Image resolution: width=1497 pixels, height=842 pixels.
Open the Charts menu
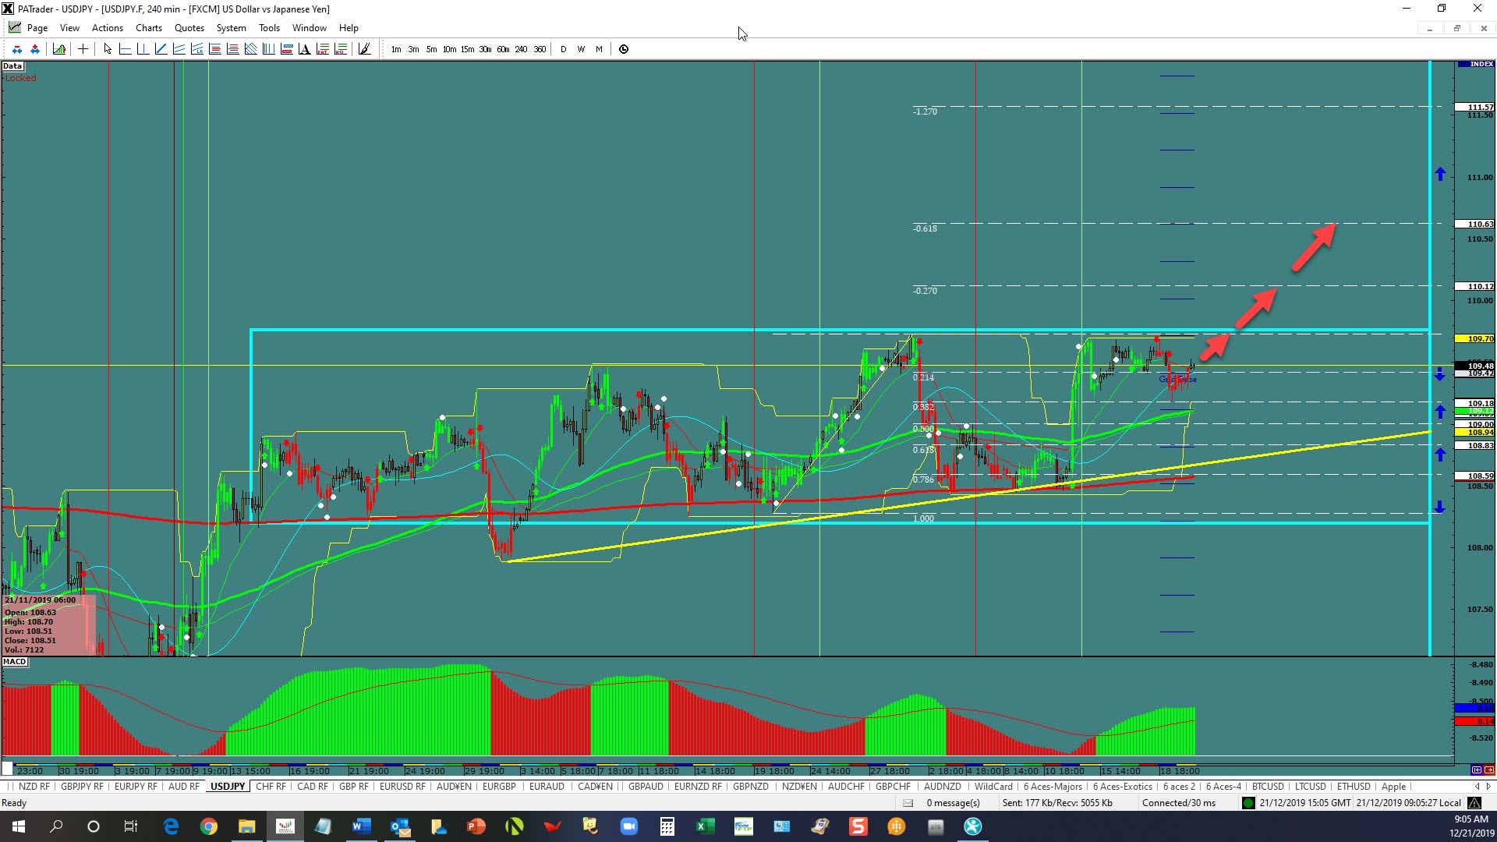(x=149, y=28)
